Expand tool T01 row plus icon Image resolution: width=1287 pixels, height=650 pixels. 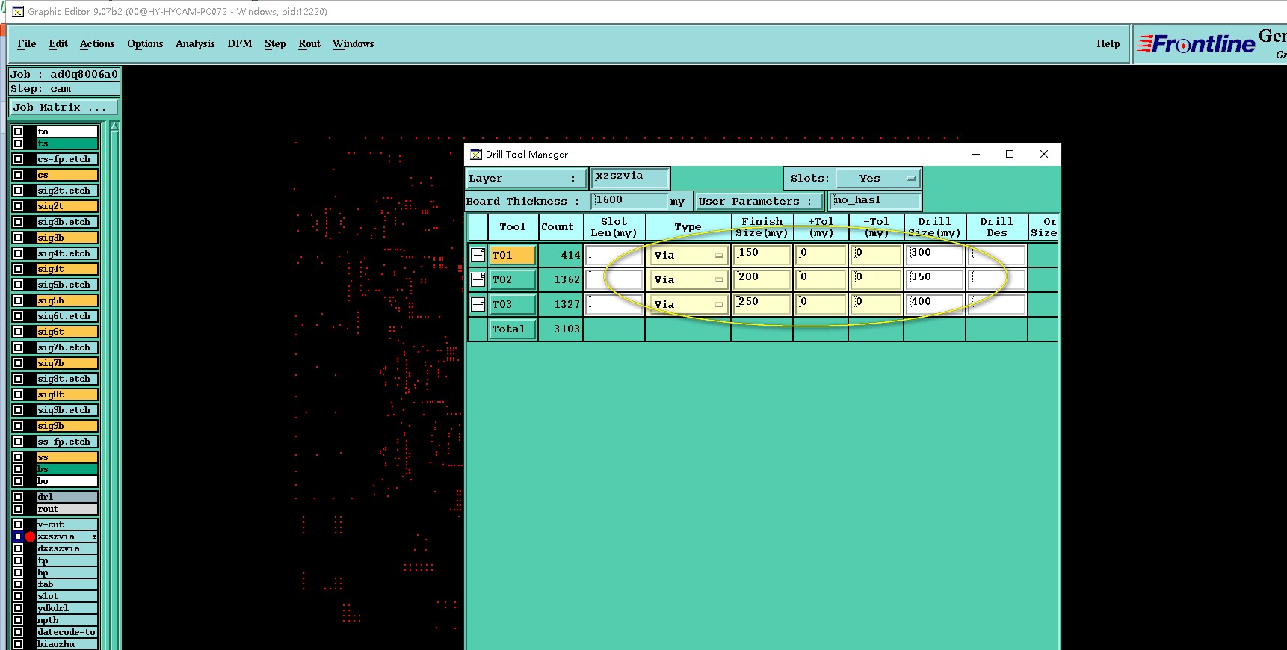tap(478, 255)
